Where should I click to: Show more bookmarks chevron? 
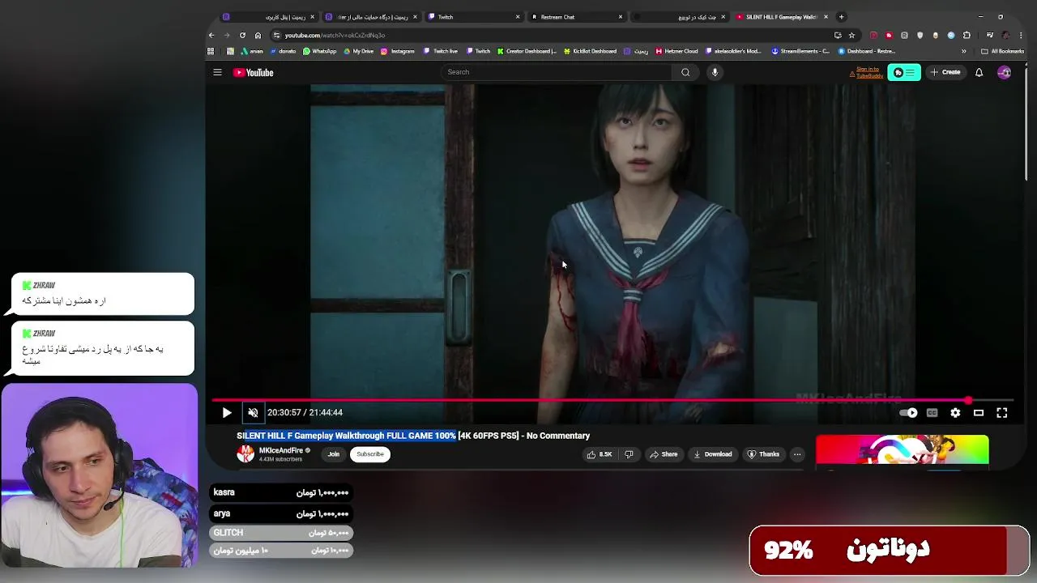pyautogui.click(x=963, y=51)
